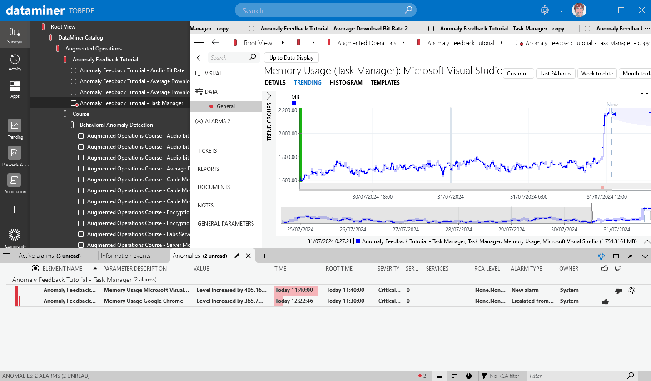Viewport: 651px width, 381px height.
Task: Open the chevron dropdown in the alarm console toolbar
Action: 645,256
